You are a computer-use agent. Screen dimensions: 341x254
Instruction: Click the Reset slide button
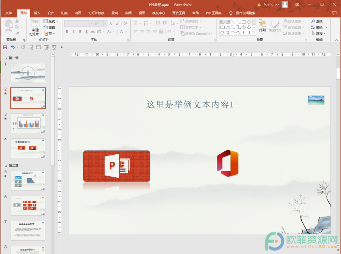[49, 27]
